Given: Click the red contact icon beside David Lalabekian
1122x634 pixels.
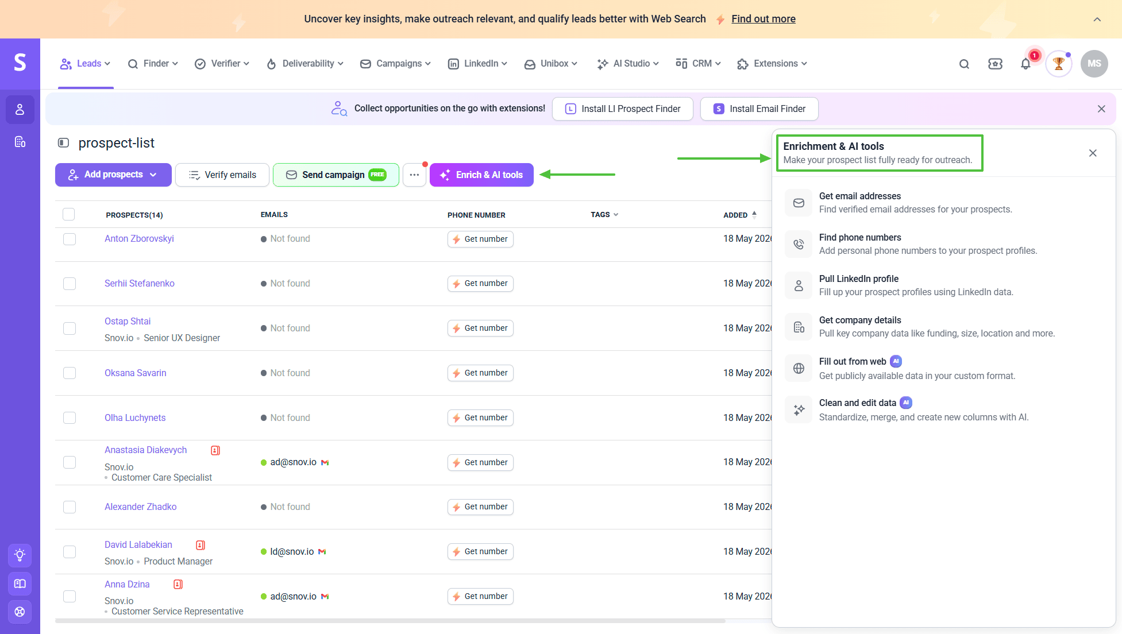Looking at the screenshot, I should (201, 545).
